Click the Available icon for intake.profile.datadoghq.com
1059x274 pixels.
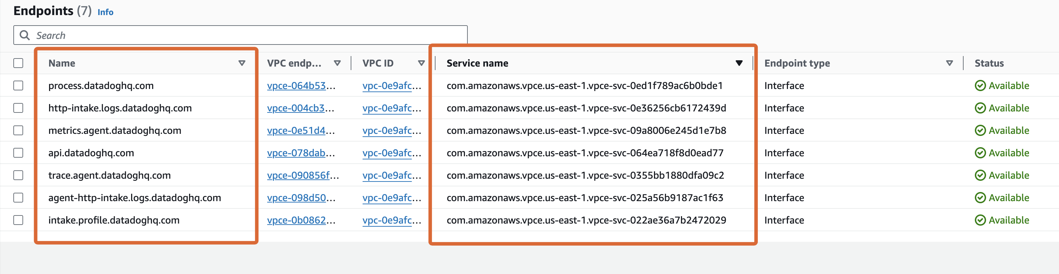point(980,220)
